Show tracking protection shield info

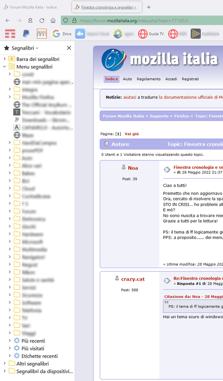pyautogui.click(x=66, y=20)
